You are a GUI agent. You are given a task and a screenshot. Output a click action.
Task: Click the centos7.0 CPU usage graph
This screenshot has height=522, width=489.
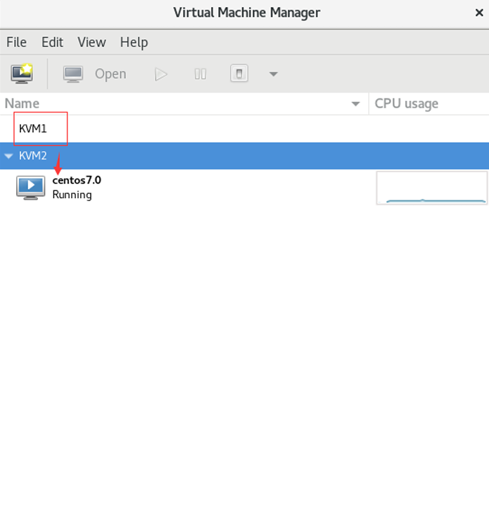pyautogui.click(x=432, y=188)
